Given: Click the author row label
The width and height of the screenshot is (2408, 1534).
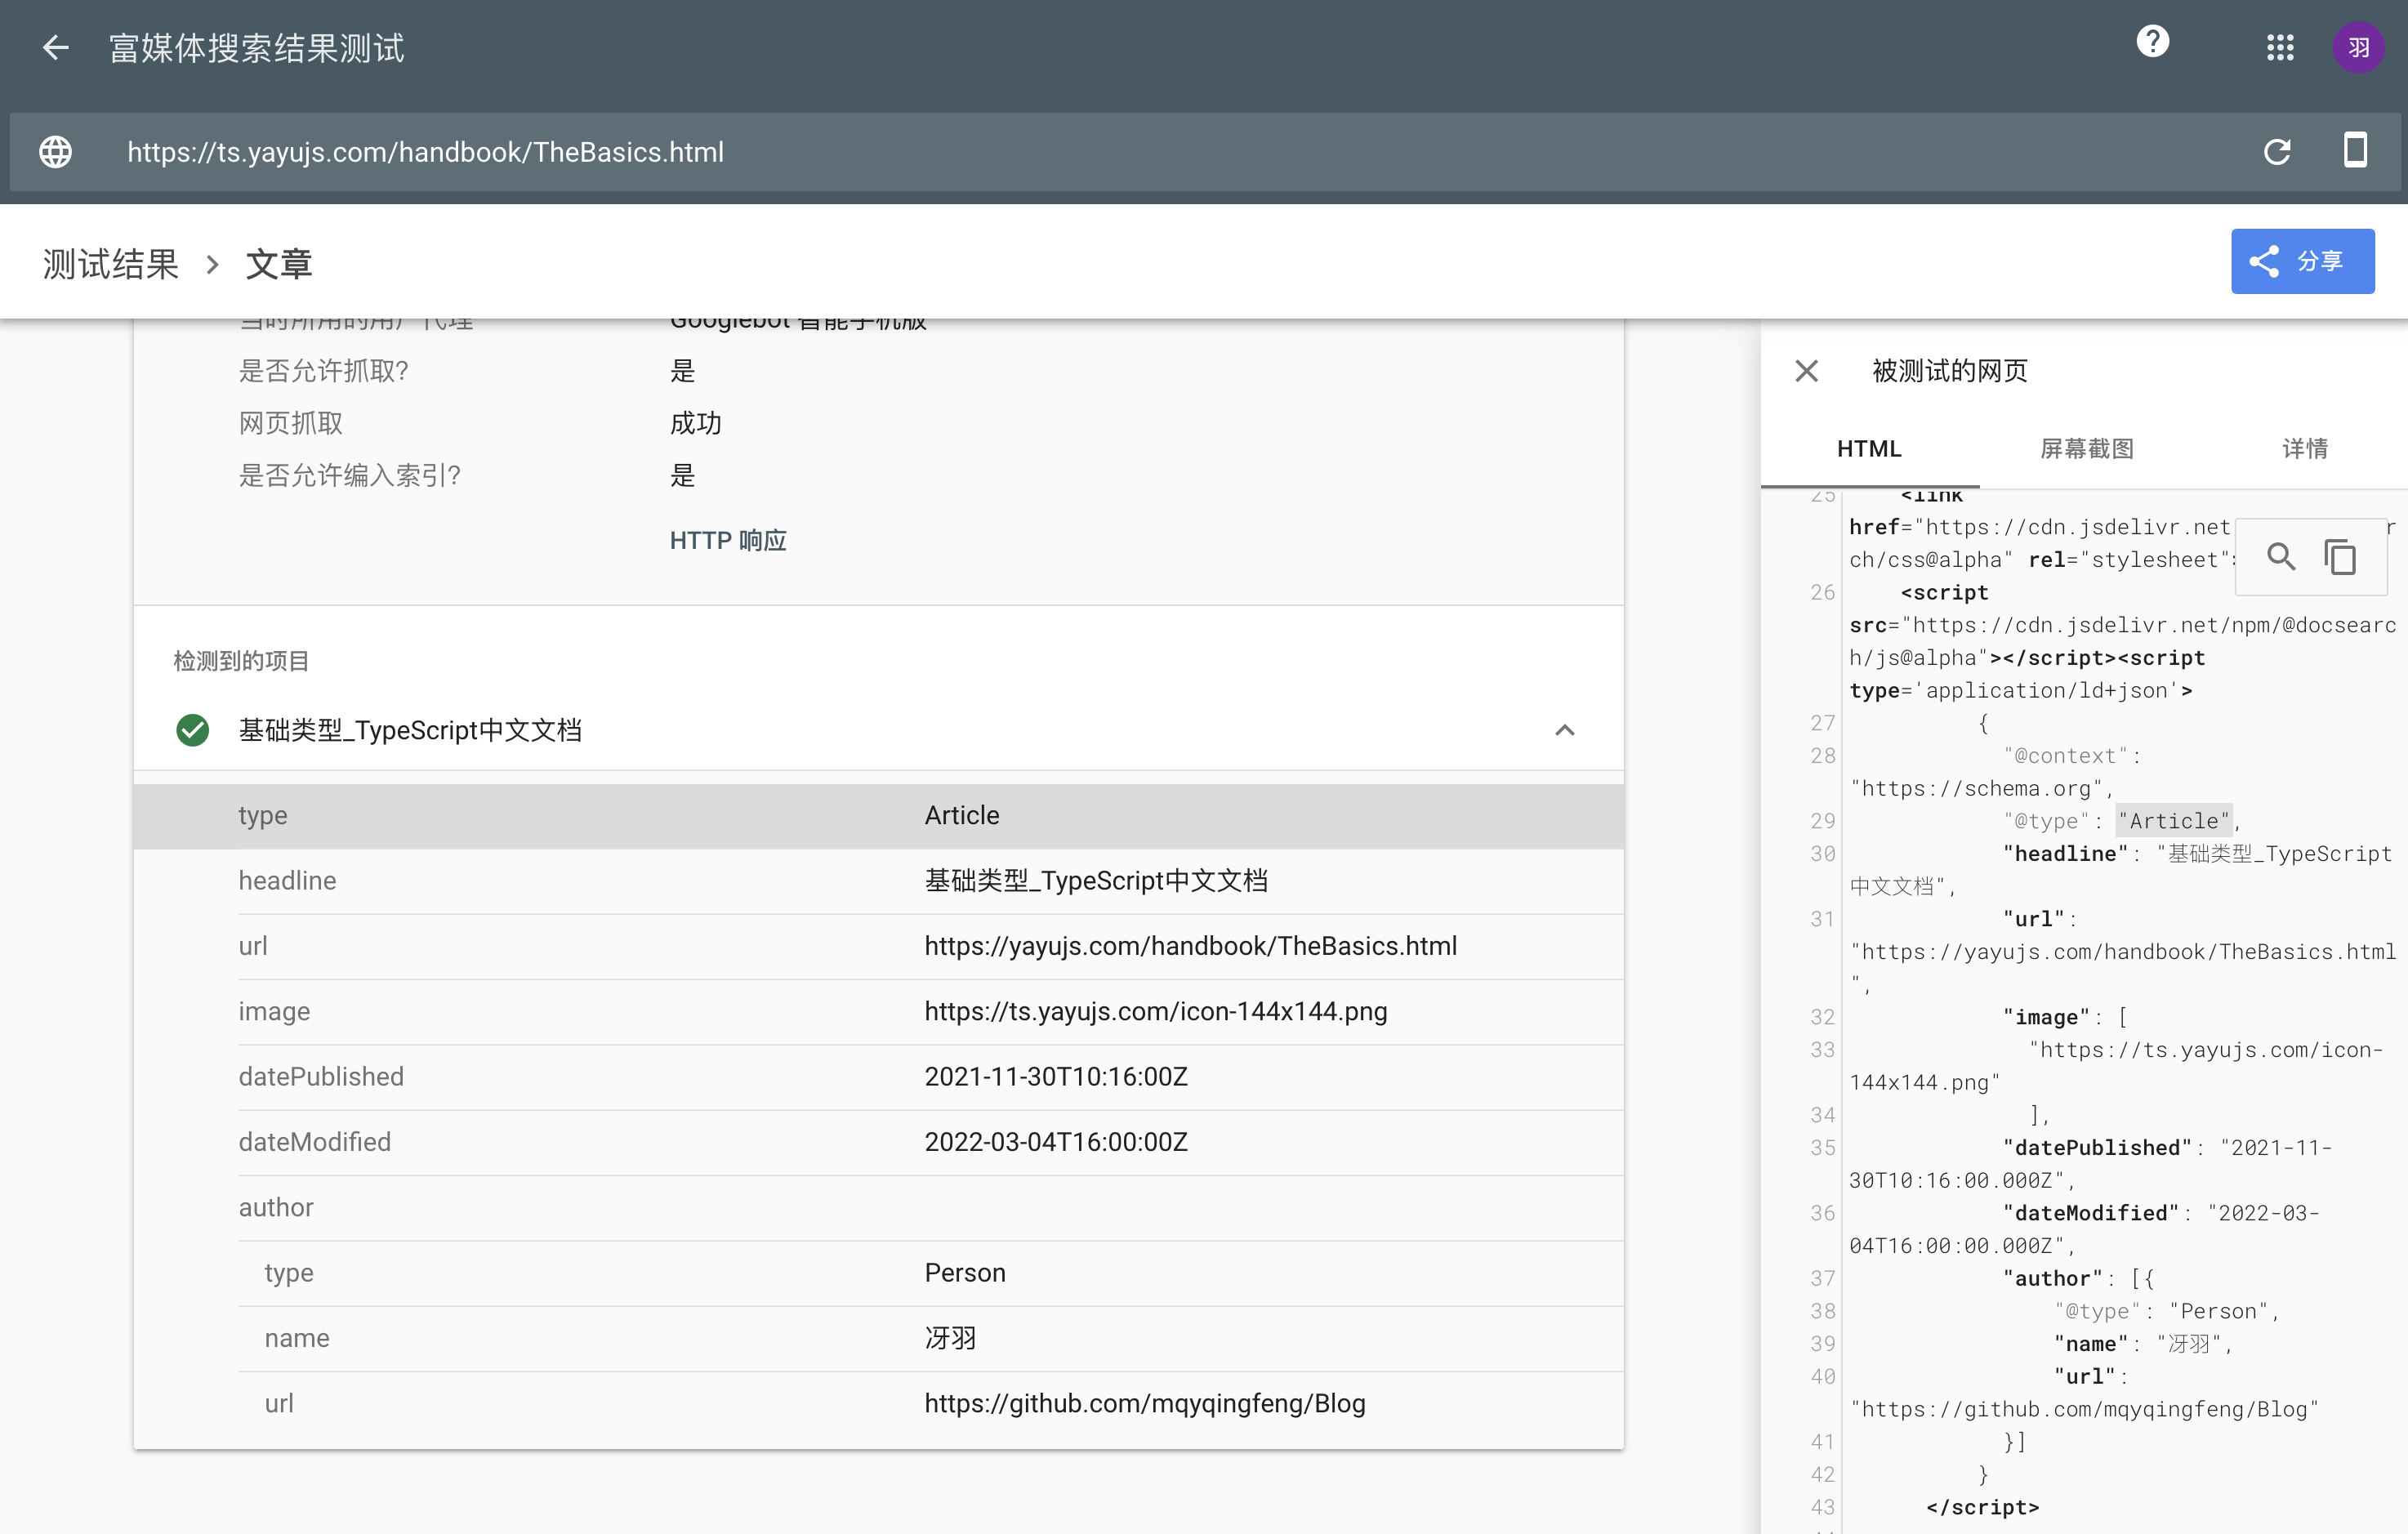Looking at the screenshot, I should [276, 1208].
